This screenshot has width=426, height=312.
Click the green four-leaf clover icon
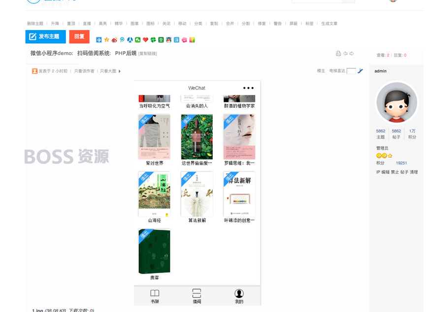coord(153,40)
